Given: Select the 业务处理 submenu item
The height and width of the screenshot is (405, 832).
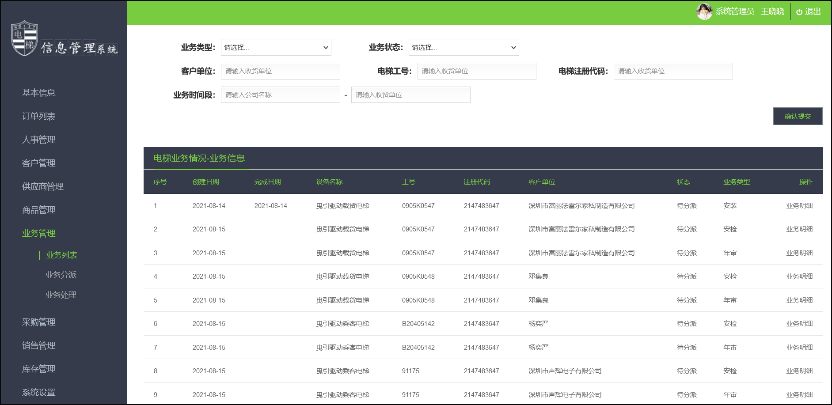Looking at the screenshot, I should 61,295.
